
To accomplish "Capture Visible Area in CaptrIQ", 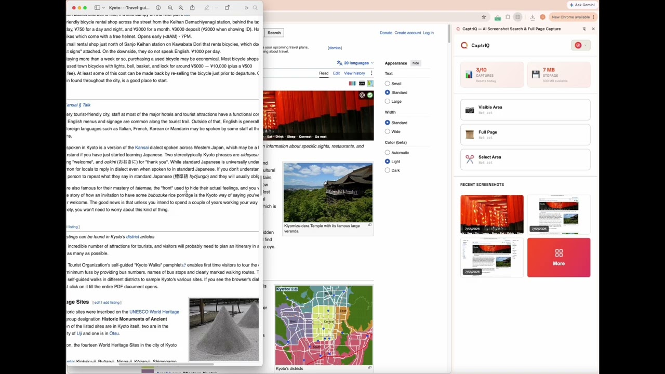I will pyautogui.click(x=525, y=110).
